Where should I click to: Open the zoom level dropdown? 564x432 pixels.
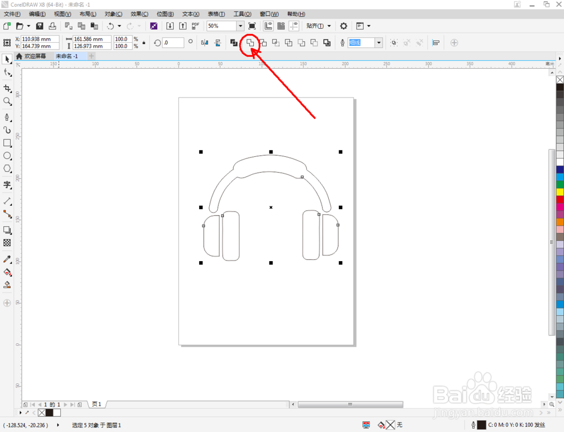click(x=240, y=26)
